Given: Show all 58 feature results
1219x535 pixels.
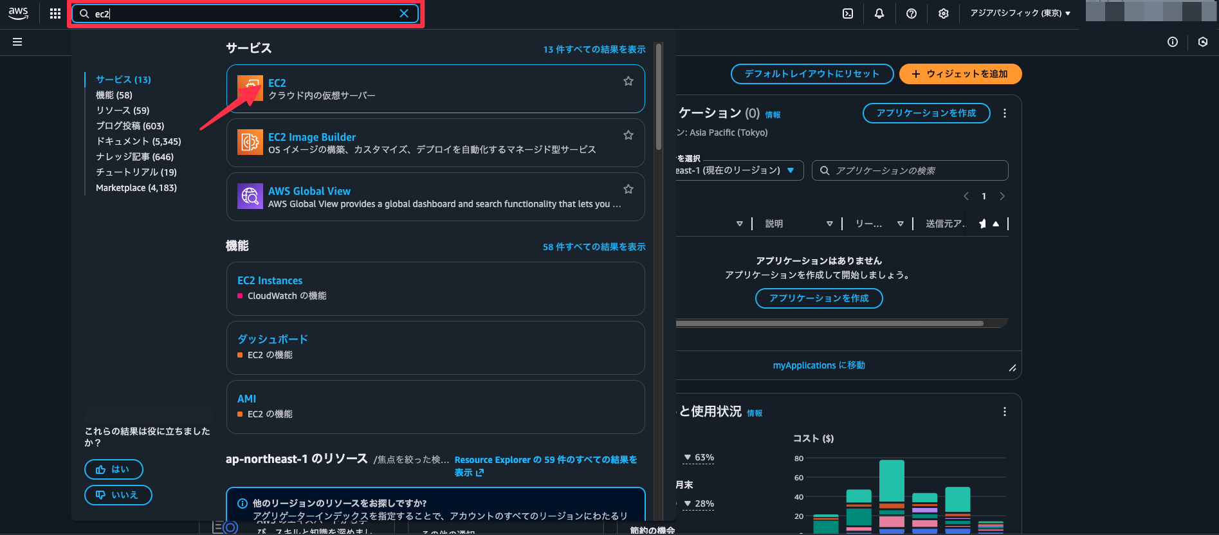Looking at the screenshot, I should click(594, 247).
